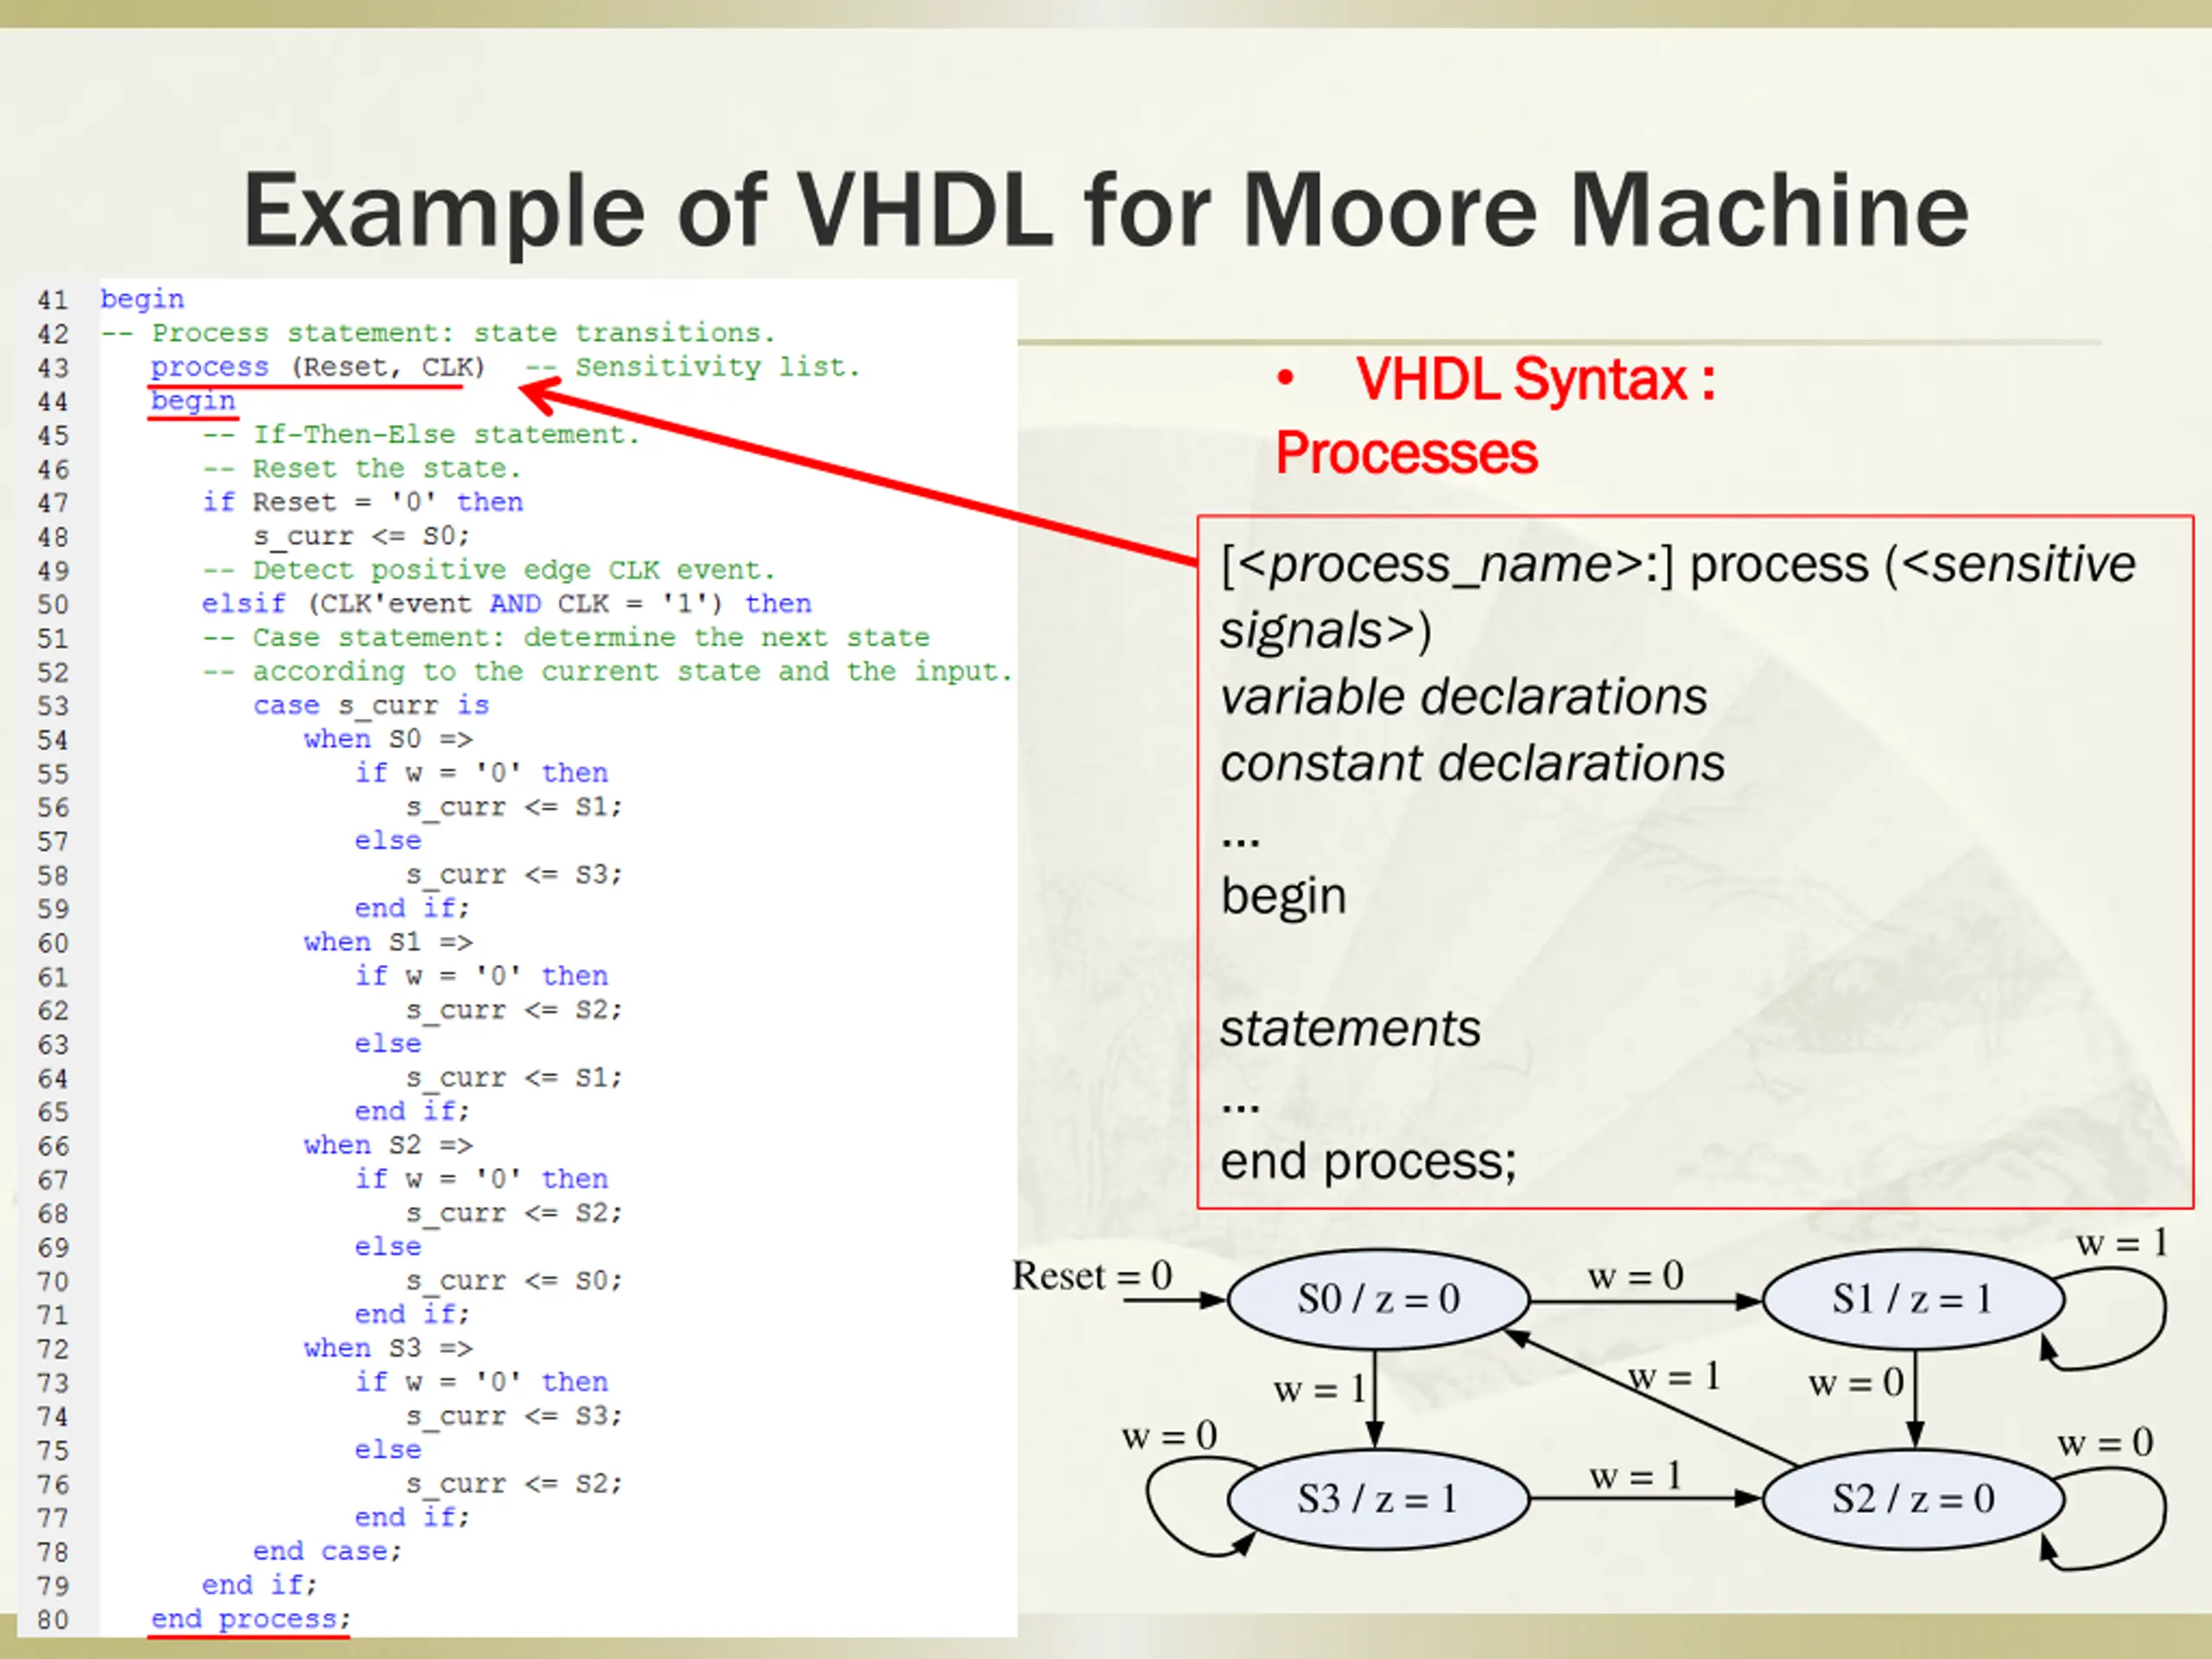The height and width of the screenshot is (1659, 2212).
Task: Click 'variable declarations' in the syntax box
Action: tap(1464, 696)
